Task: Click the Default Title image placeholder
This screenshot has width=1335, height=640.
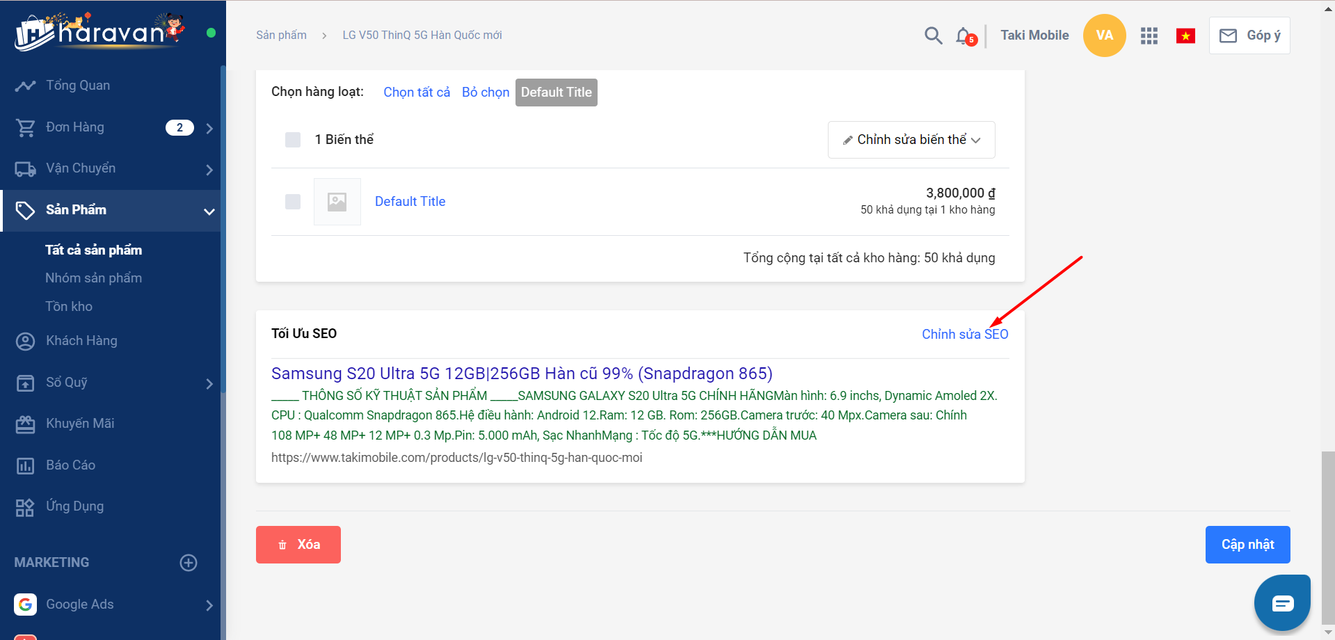Action: 337,202
